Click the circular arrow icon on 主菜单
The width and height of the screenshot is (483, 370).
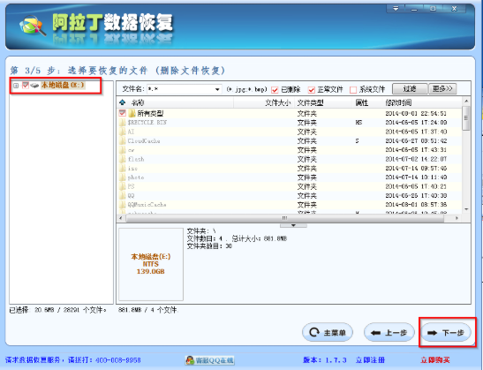(x=314, y=332)
